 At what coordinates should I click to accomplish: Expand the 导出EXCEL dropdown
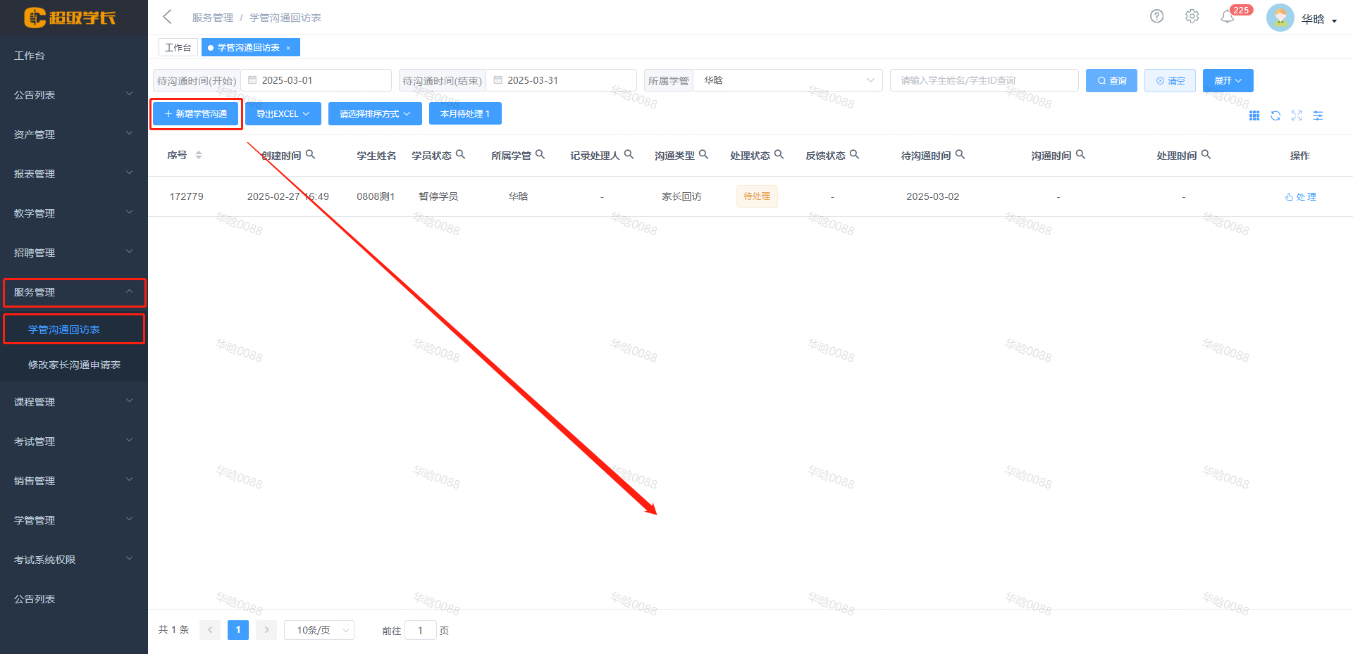(283, 113)
